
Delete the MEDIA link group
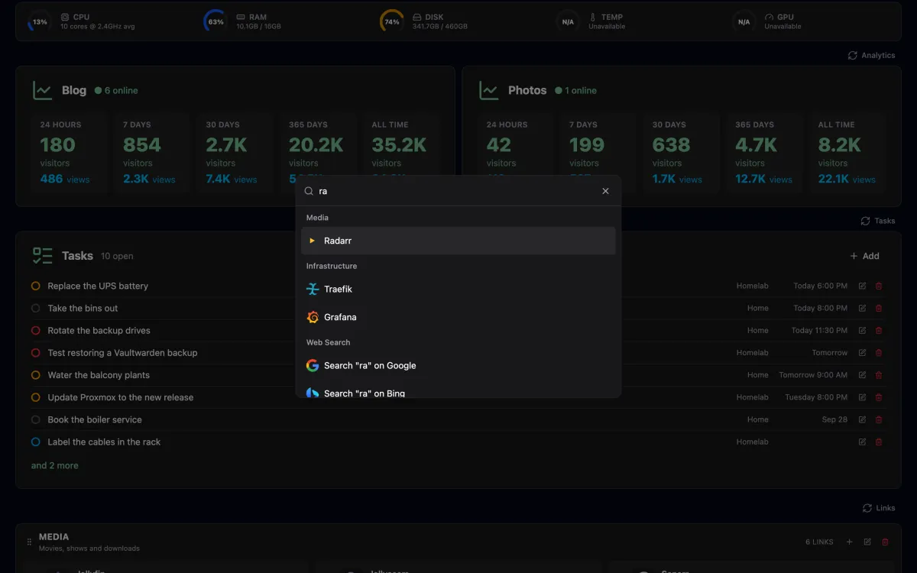[x=886, y=542]
